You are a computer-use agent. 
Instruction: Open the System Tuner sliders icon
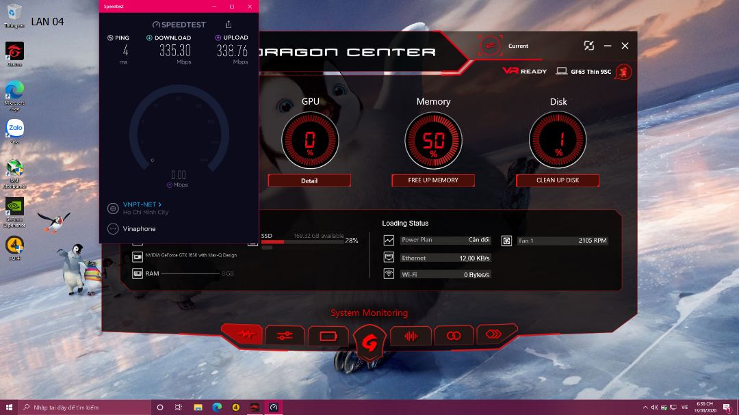285,336
